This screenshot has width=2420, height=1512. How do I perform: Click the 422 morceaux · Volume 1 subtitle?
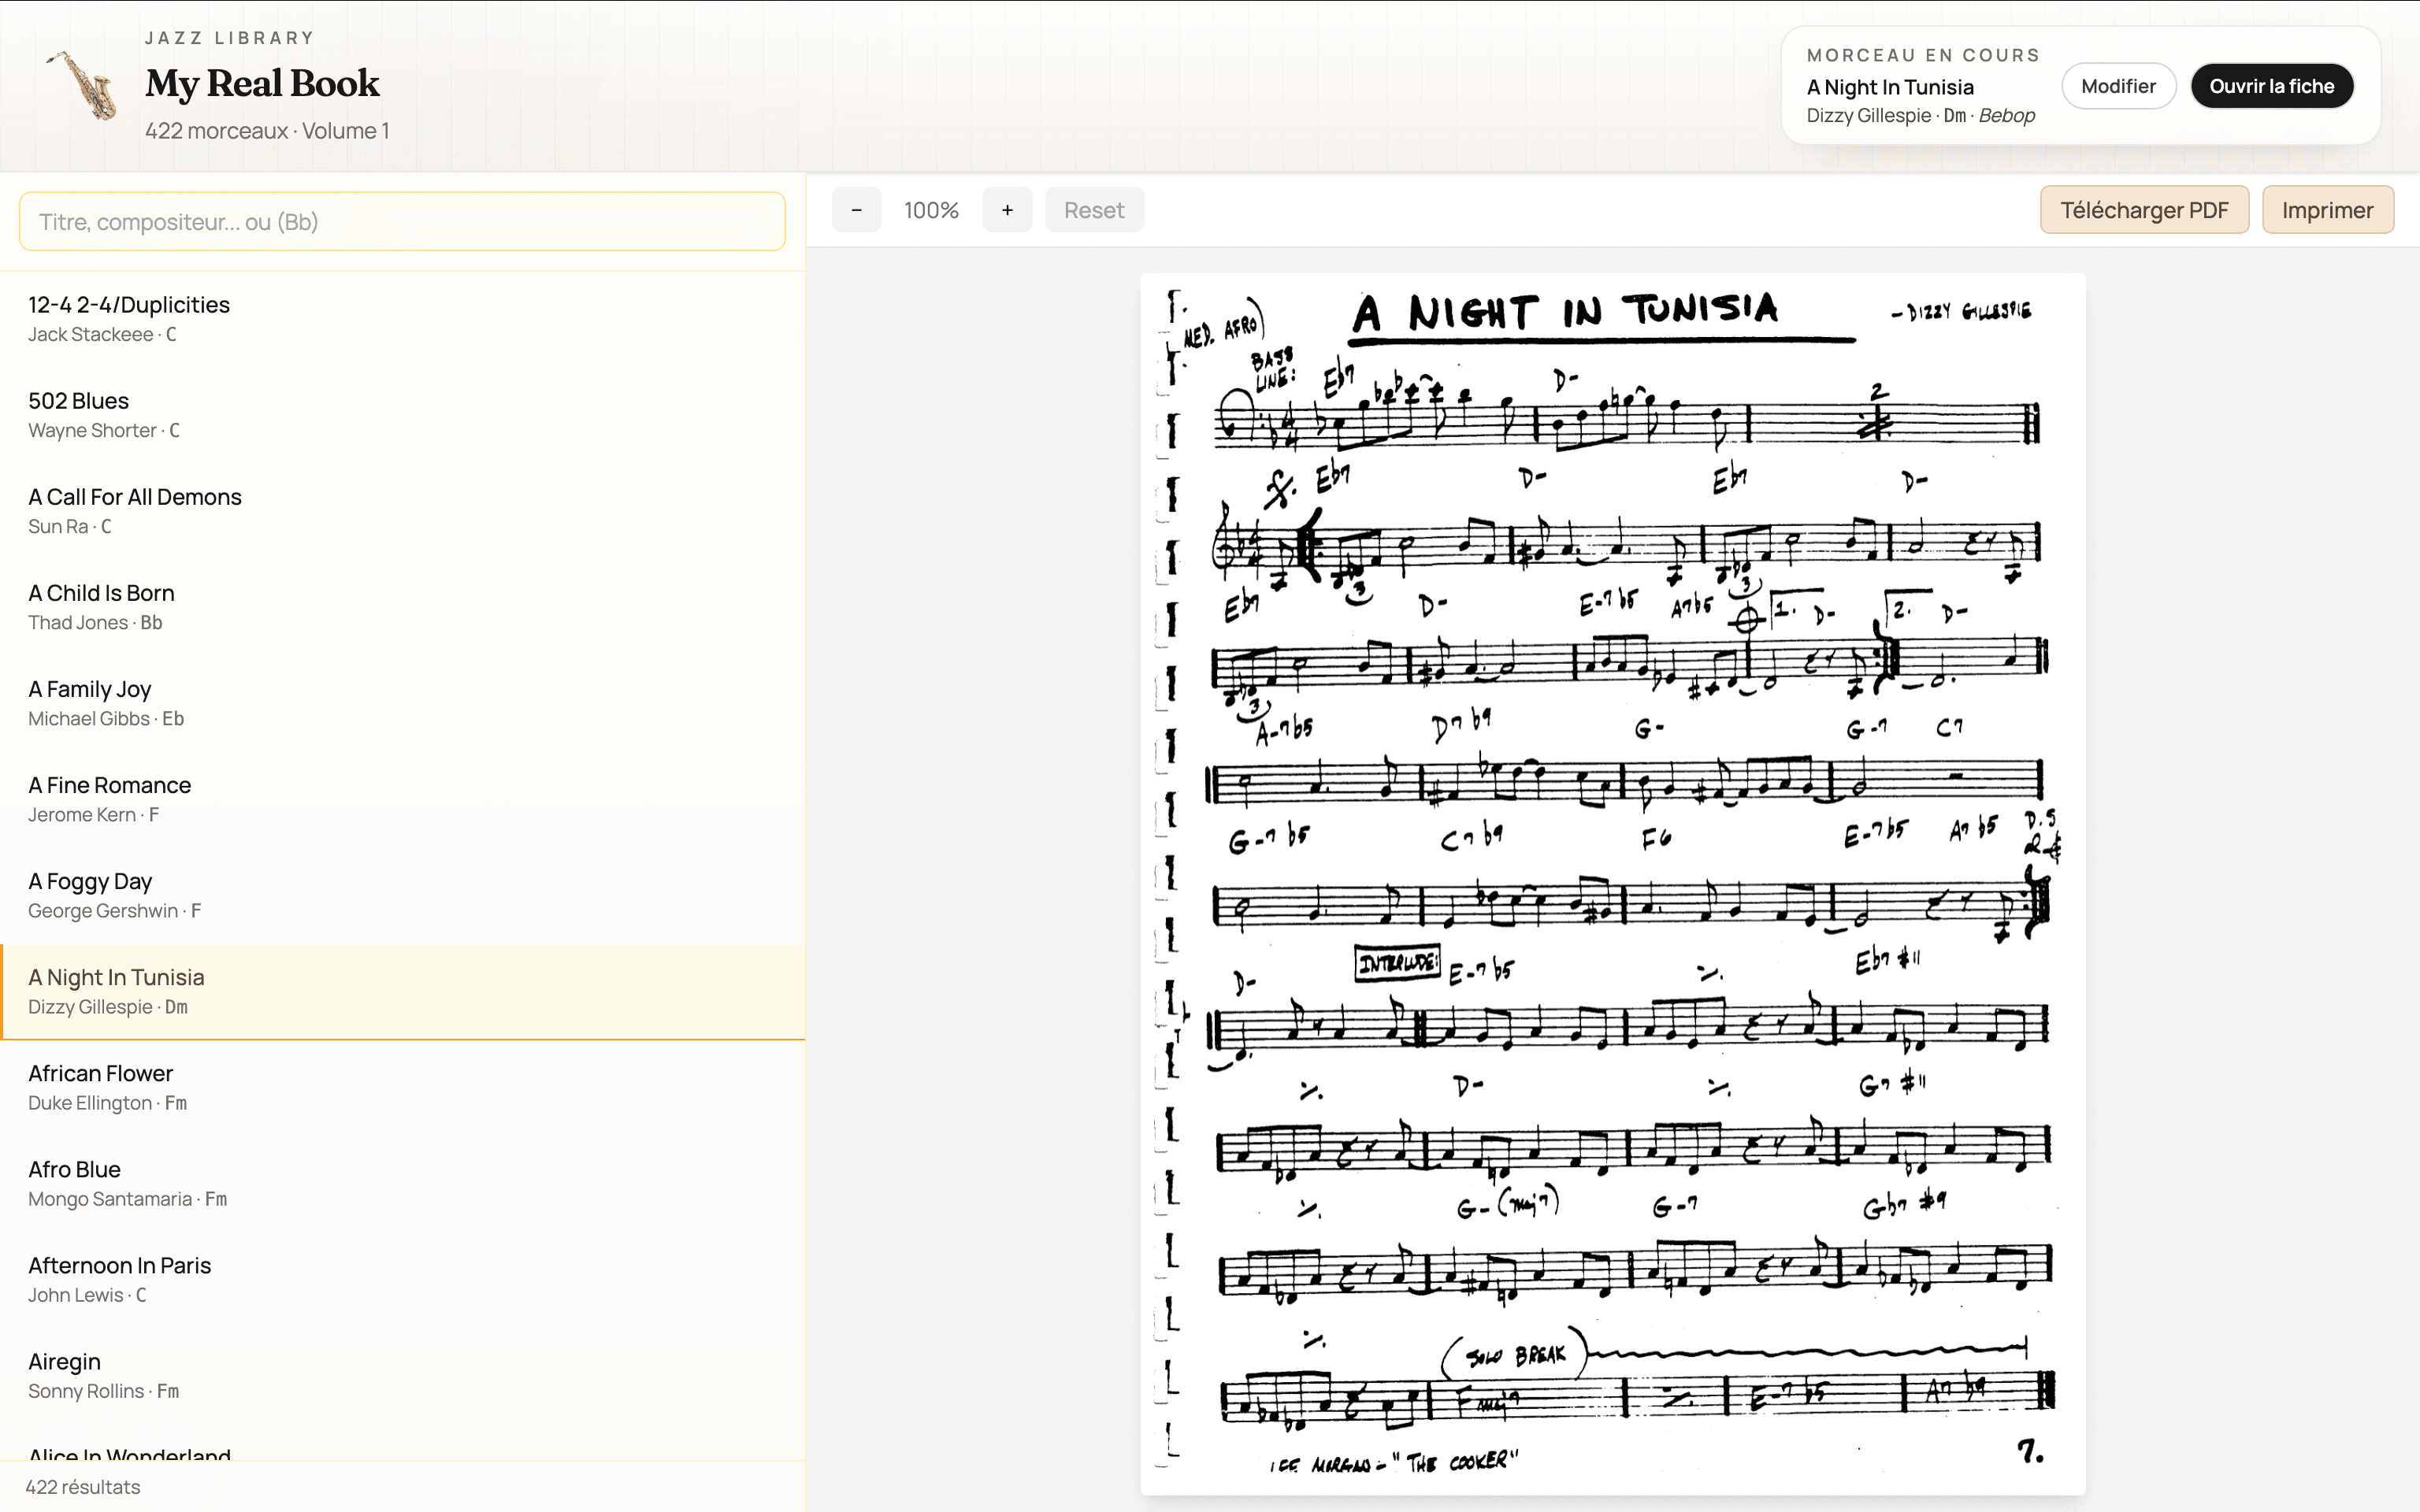pyautogui.click(x=267, y=131)
